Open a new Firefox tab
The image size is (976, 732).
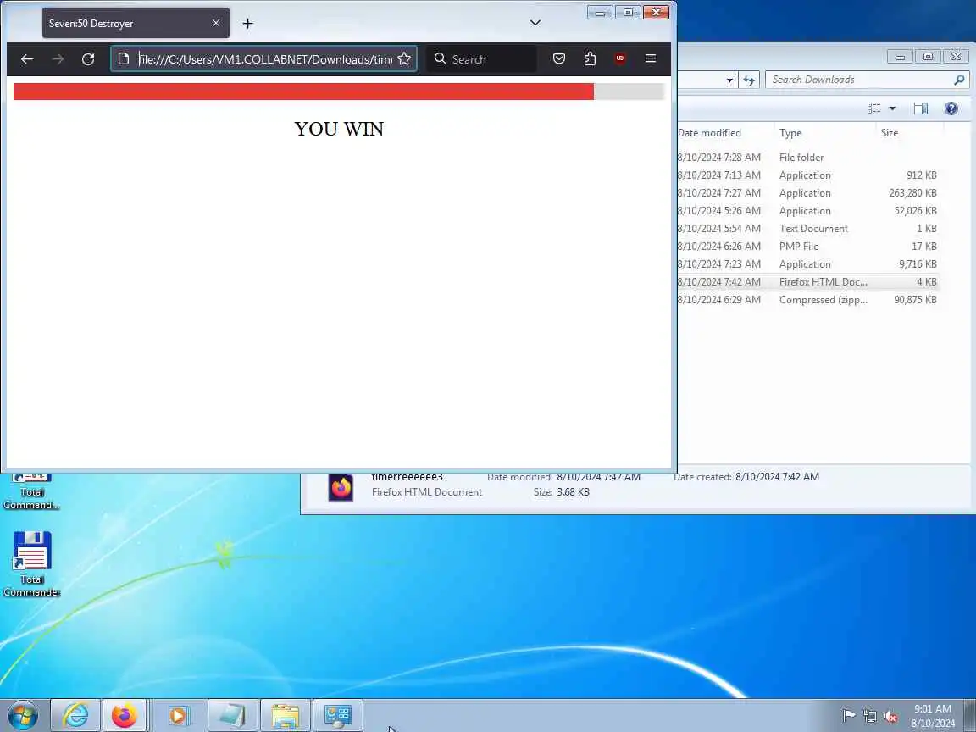(247, 24)
